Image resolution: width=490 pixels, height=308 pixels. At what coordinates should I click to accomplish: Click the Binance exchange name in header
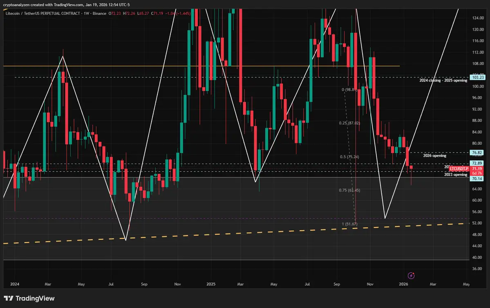coord(99,13)
